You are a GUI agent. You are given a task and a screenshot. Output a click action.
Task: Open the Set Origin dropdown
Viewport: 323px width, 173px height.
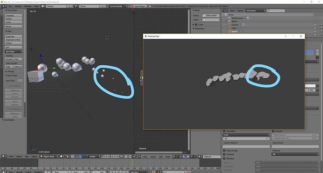click(14, 51)
